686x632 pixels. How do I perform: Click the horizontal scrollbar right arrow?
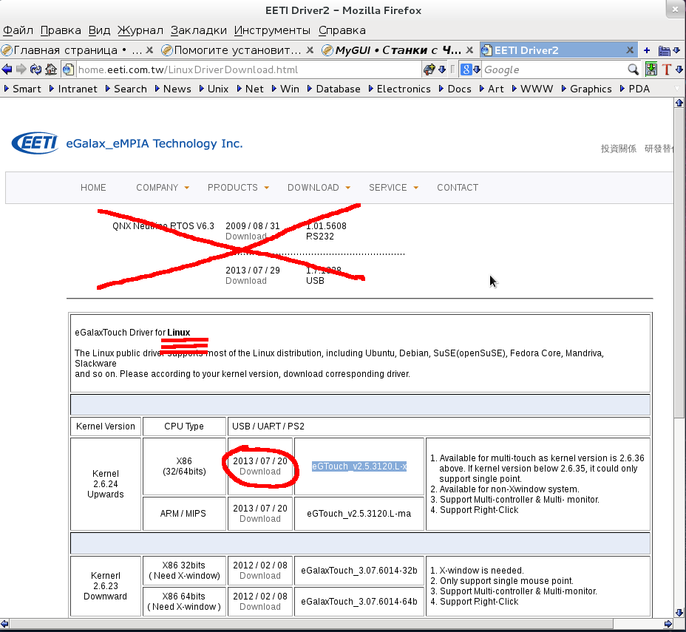(668, 624)
